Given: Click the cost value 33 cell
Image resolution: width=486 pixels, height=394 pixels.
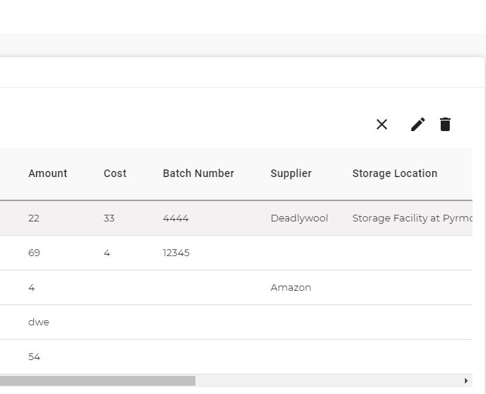Looking at the screenshot, I should tap(109, 218).
